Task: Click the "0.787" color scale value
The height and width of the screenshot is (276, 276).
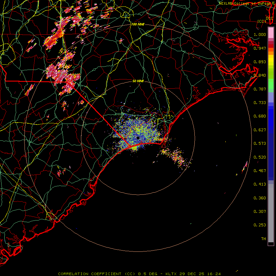Action: [x=260, y=89]
